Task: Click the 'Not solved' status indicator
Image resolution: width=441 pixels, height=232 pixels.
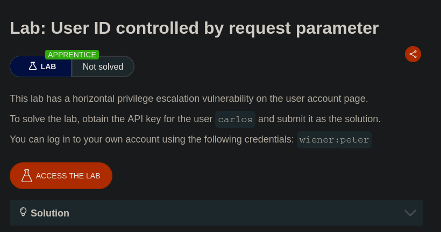Action: pos(103,67)
